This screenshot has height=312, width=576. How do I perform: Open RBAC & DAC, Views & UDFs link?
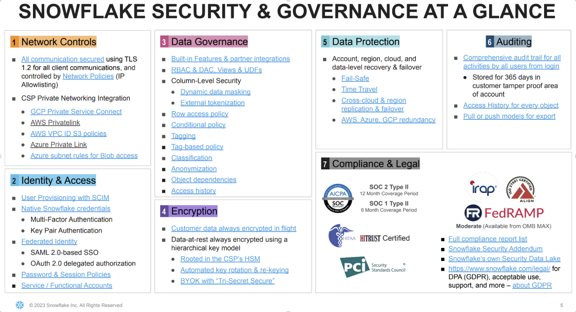(217, 70)
